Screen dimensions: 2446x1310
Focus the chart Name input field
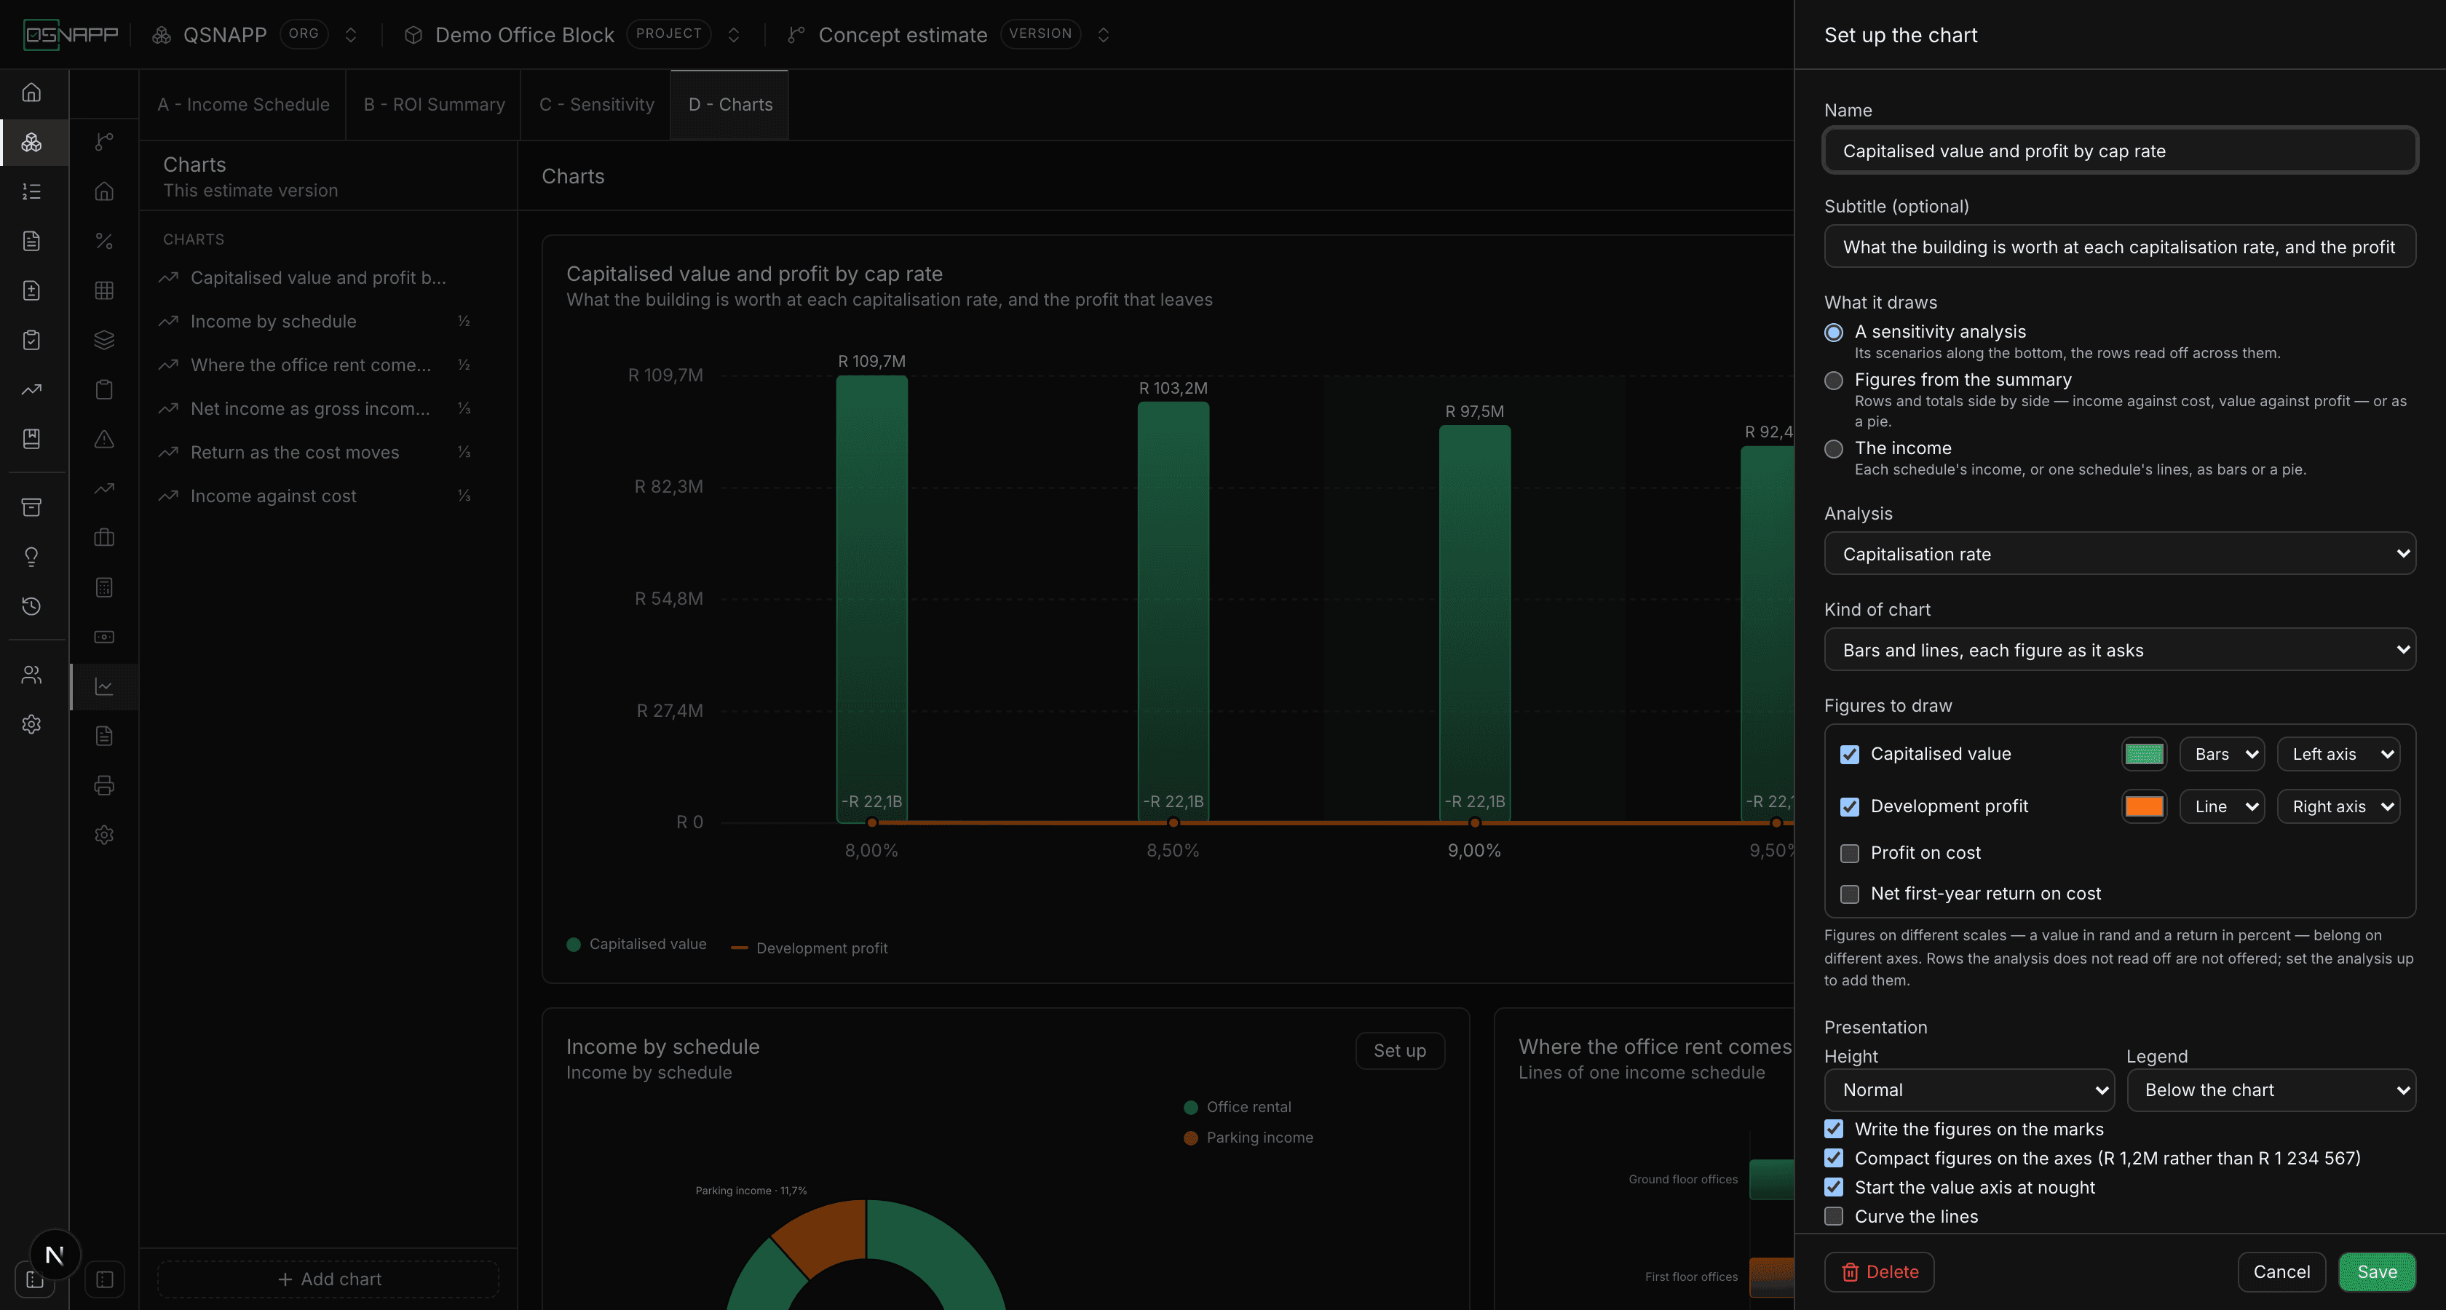2119,150
